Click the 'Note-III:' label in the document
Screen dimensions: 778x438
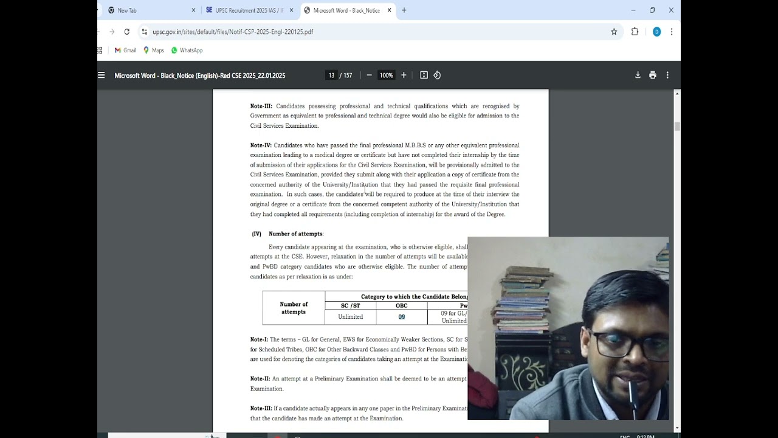pyautogui.click(x=261, y=106)
